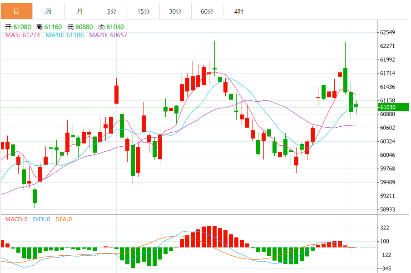Click the 322 MACD axis label
The height and width of the screenshot is (273, 411).
[x=385, y=228]
